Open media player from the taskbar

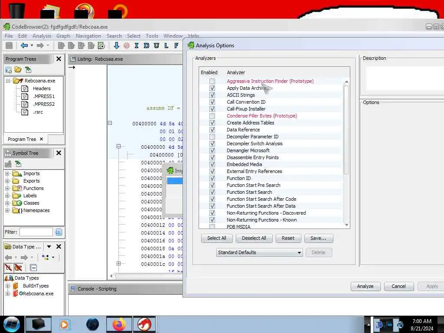coord(64,324)
